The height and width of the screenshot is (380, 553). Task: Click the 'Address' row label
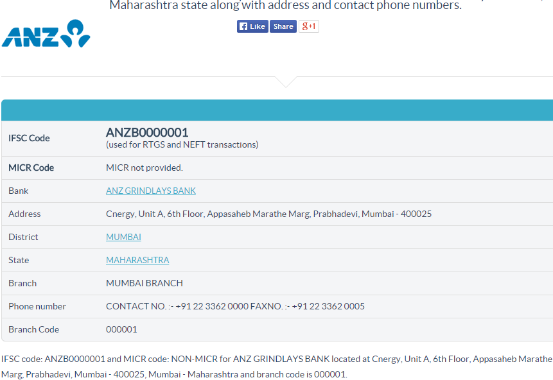(24, 214)
